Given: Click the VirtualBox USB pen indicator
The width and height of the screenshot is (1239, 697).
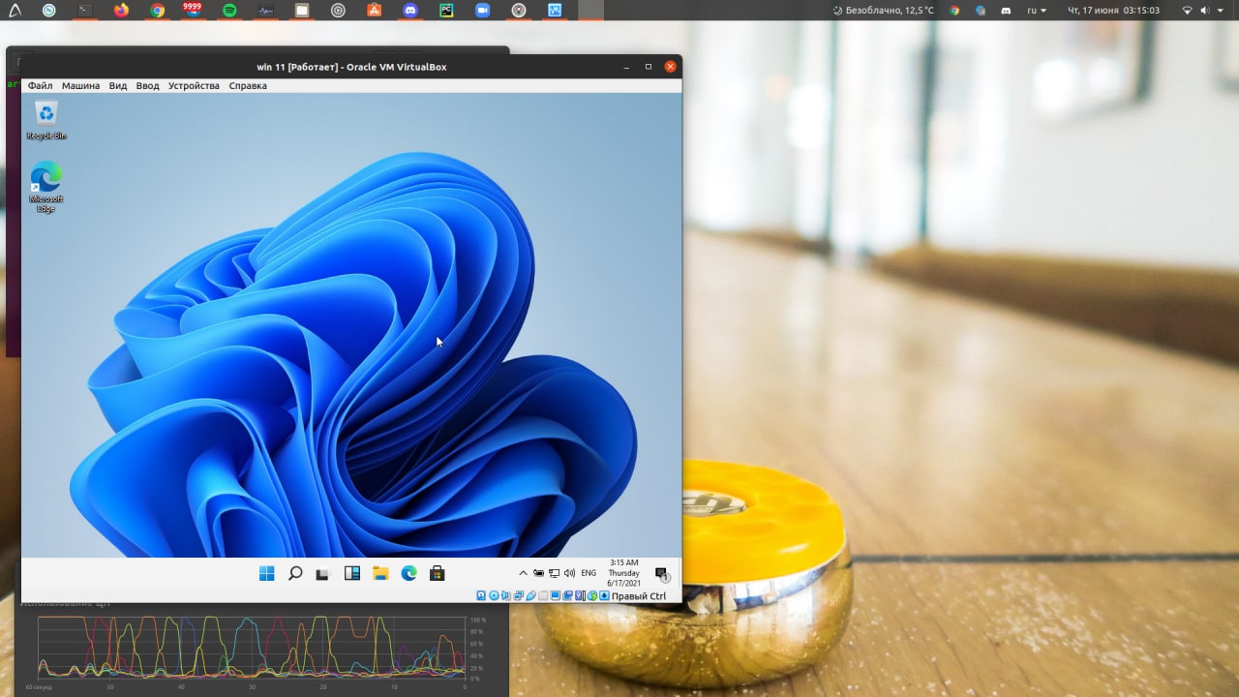Looking at the screenshot, I should pyautogui.click(x=530, y=596).
